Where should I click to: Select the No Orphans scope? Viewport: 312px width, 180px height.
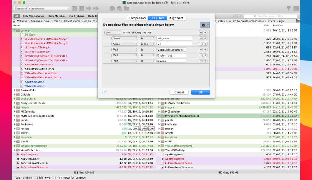77,16
